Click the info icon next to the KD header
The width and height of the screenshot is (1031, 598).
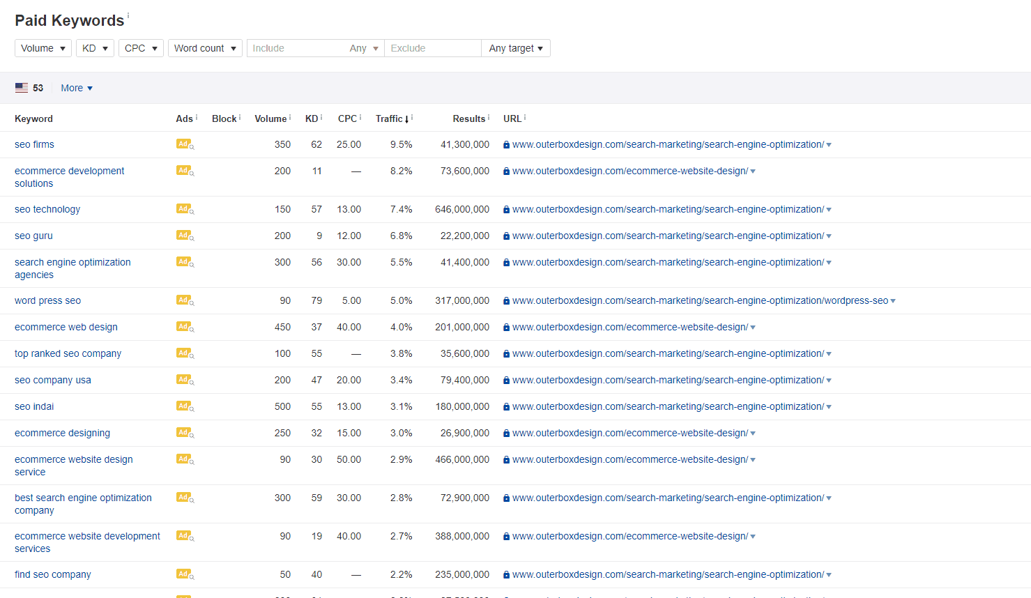coord(321,116)
